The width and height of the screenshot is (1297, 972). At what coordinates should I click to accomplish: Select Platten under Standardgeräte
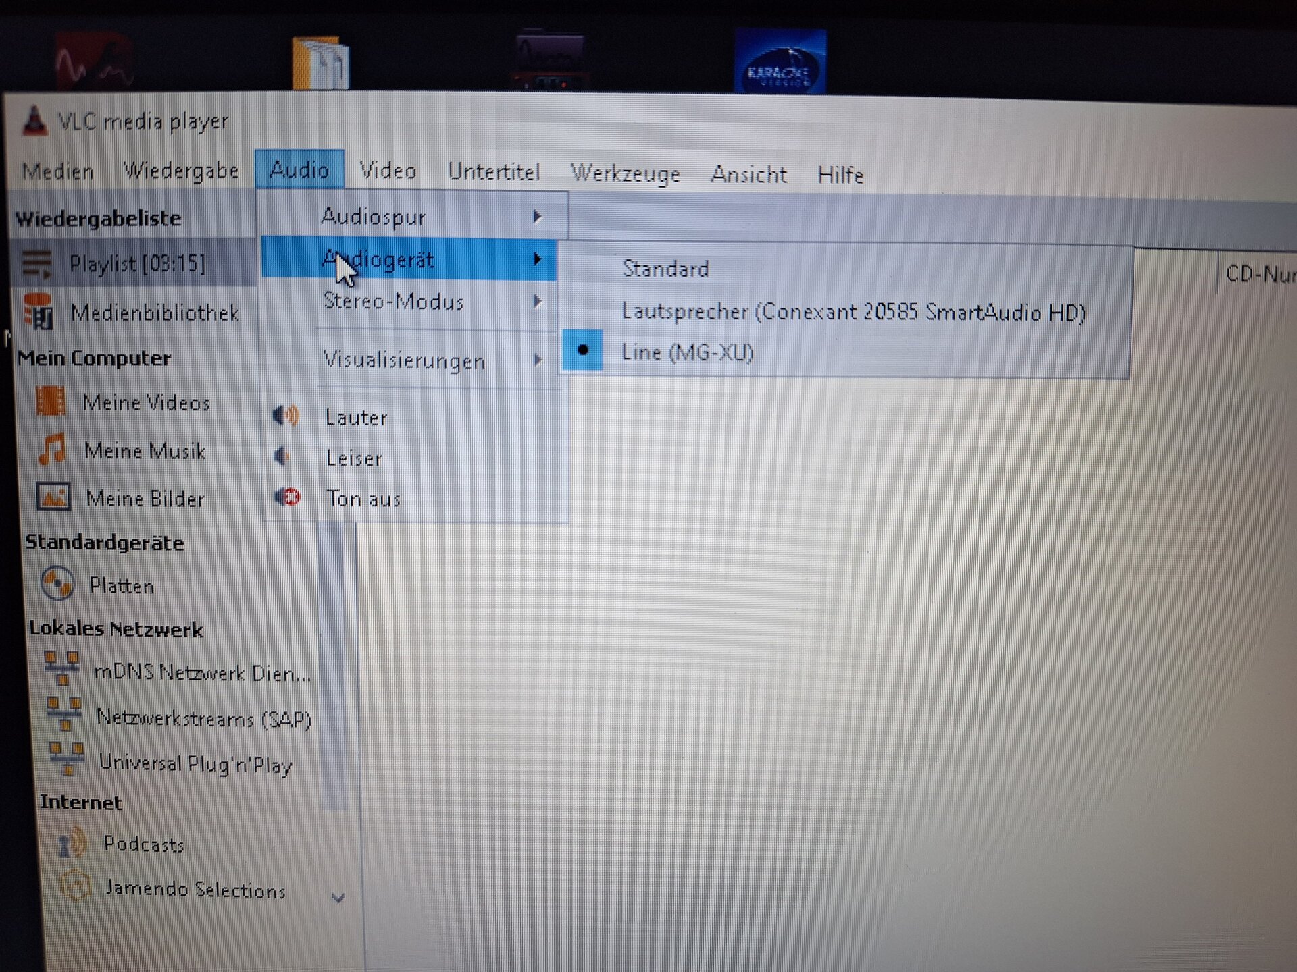pyautogui.click(x=122, y=585)
